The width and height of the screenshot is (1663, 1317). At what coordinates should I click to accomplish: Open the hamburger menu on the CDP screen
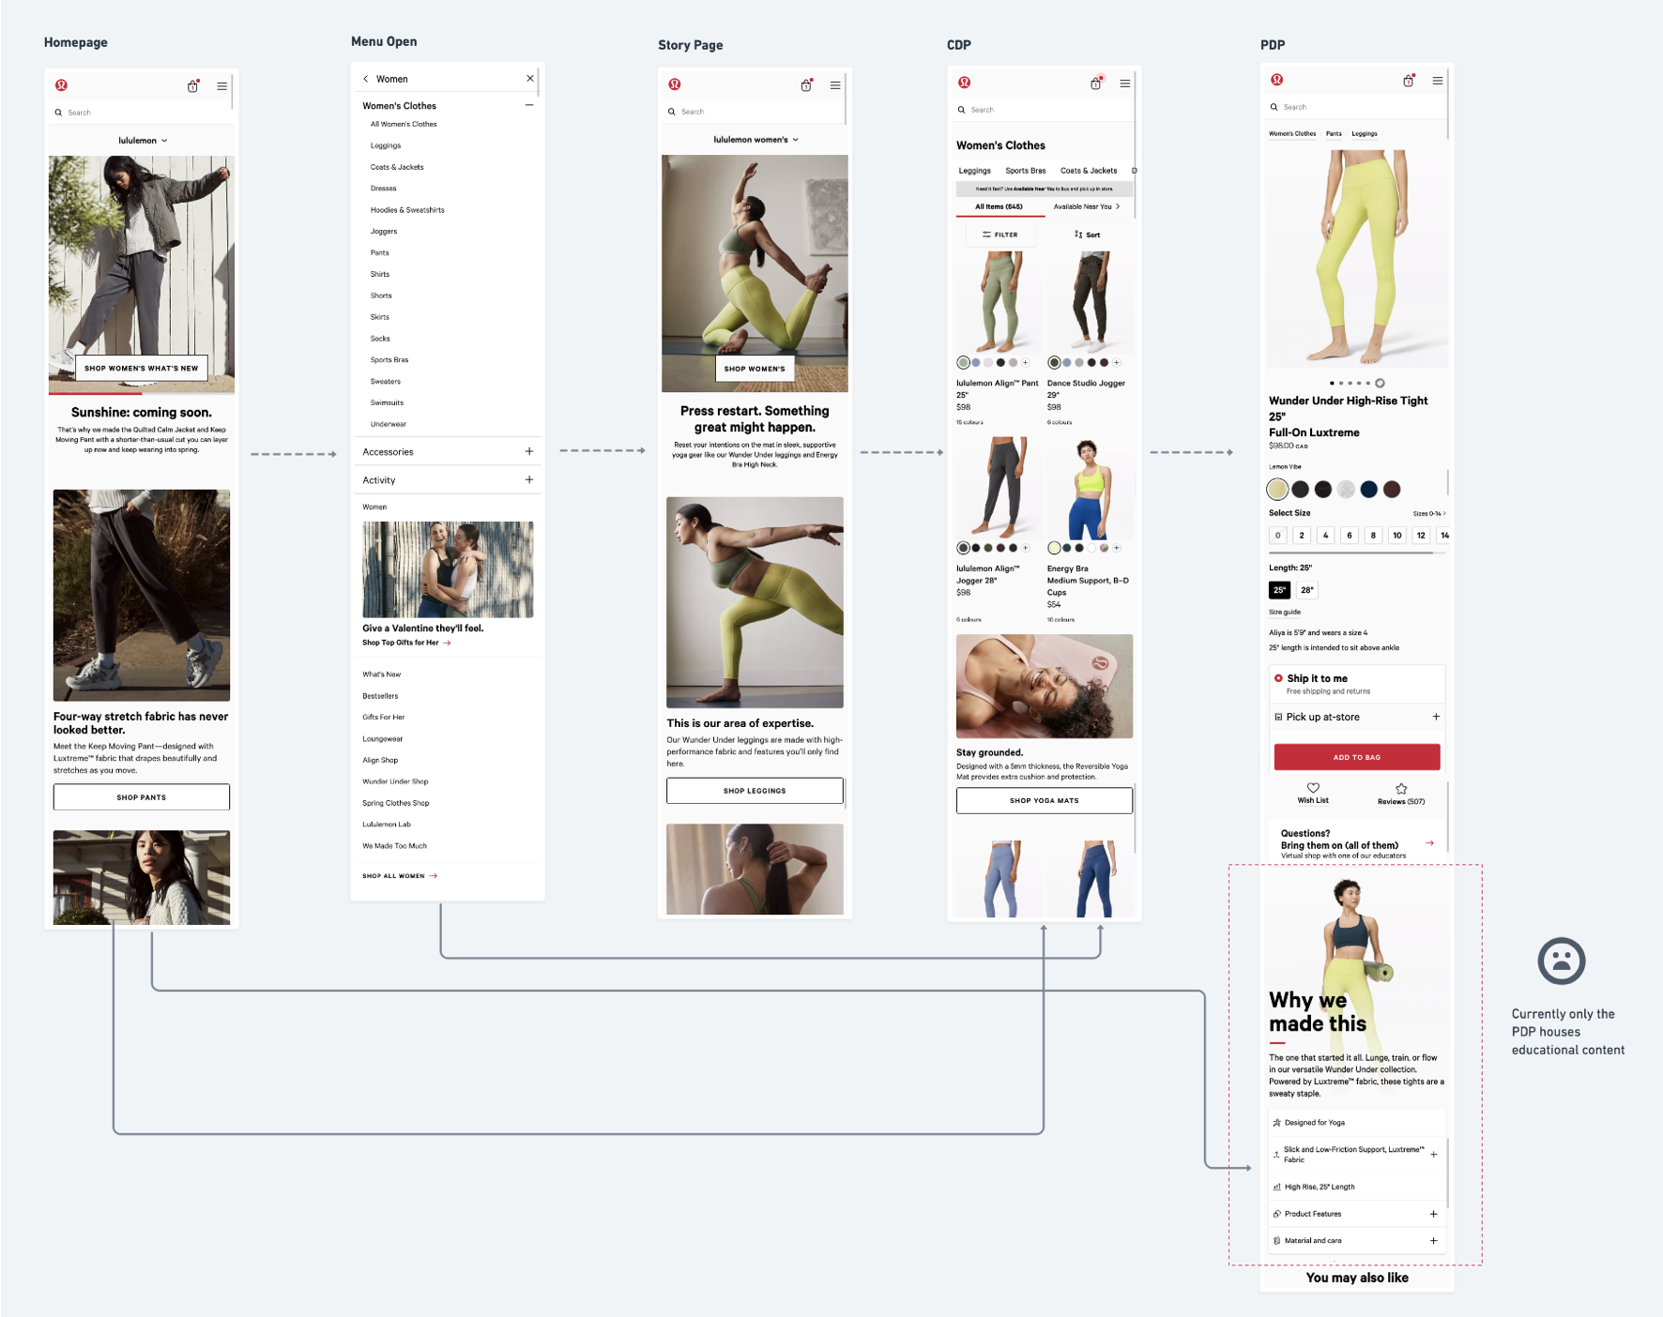[1125, 83]
